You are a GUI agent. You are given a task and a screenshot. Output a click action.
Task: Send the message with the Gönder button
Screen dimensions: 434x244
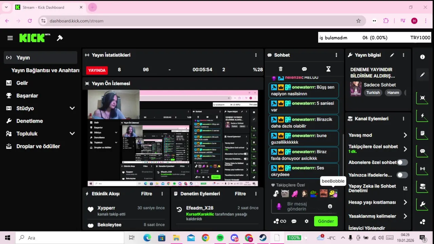coord(326,221)
